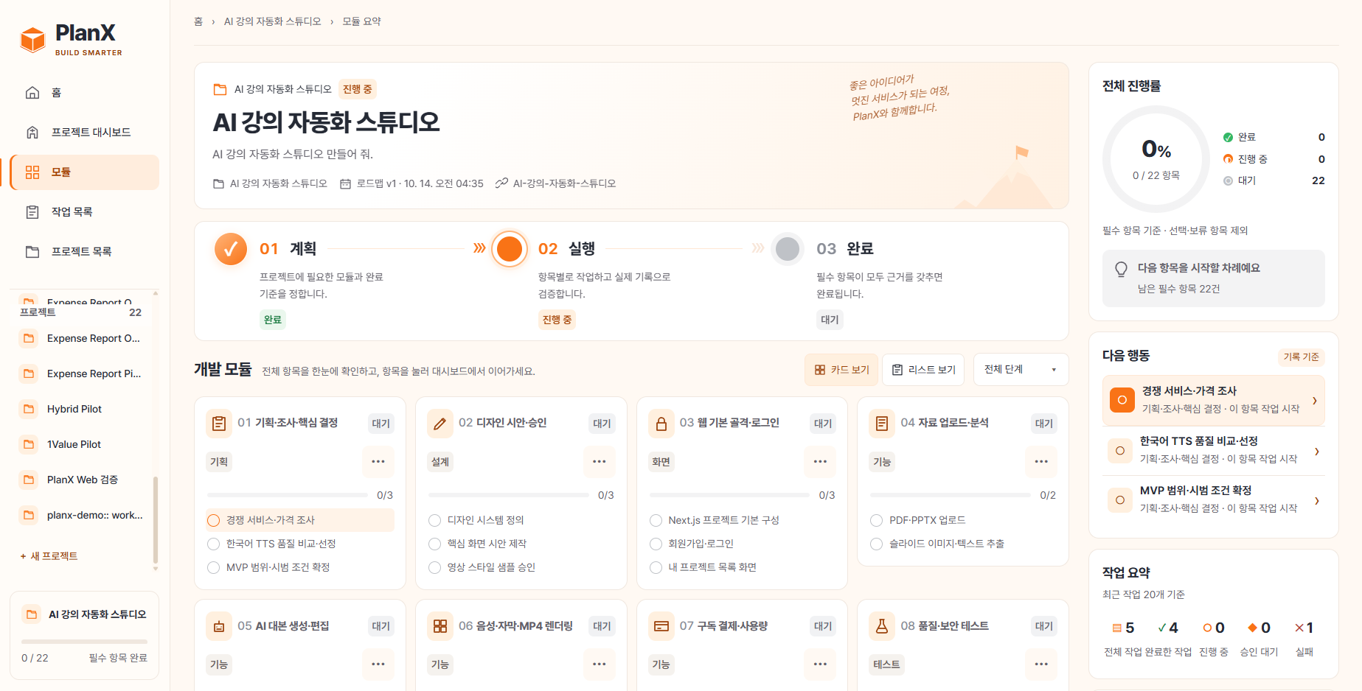1362x691 pixels.
Task: Check the 경쟁 서비스·가격 조사 item circle
Action: click(x=214, y=521)
